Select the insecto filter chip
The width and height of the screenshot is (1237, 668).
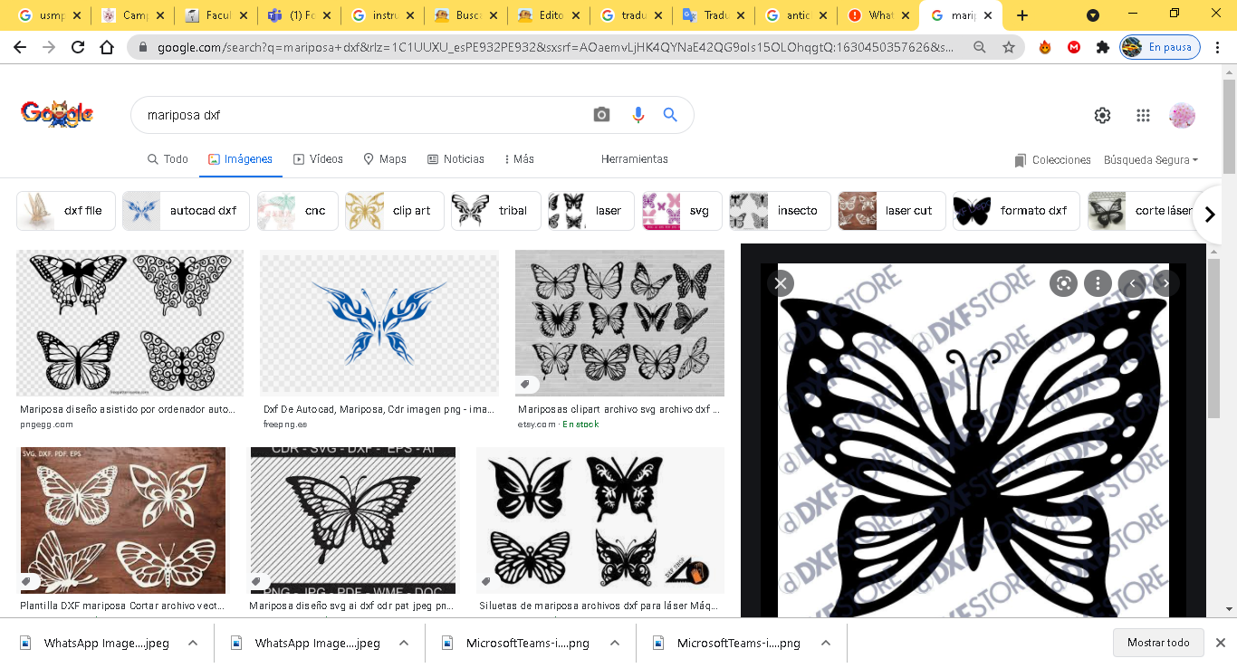(780, 211)
